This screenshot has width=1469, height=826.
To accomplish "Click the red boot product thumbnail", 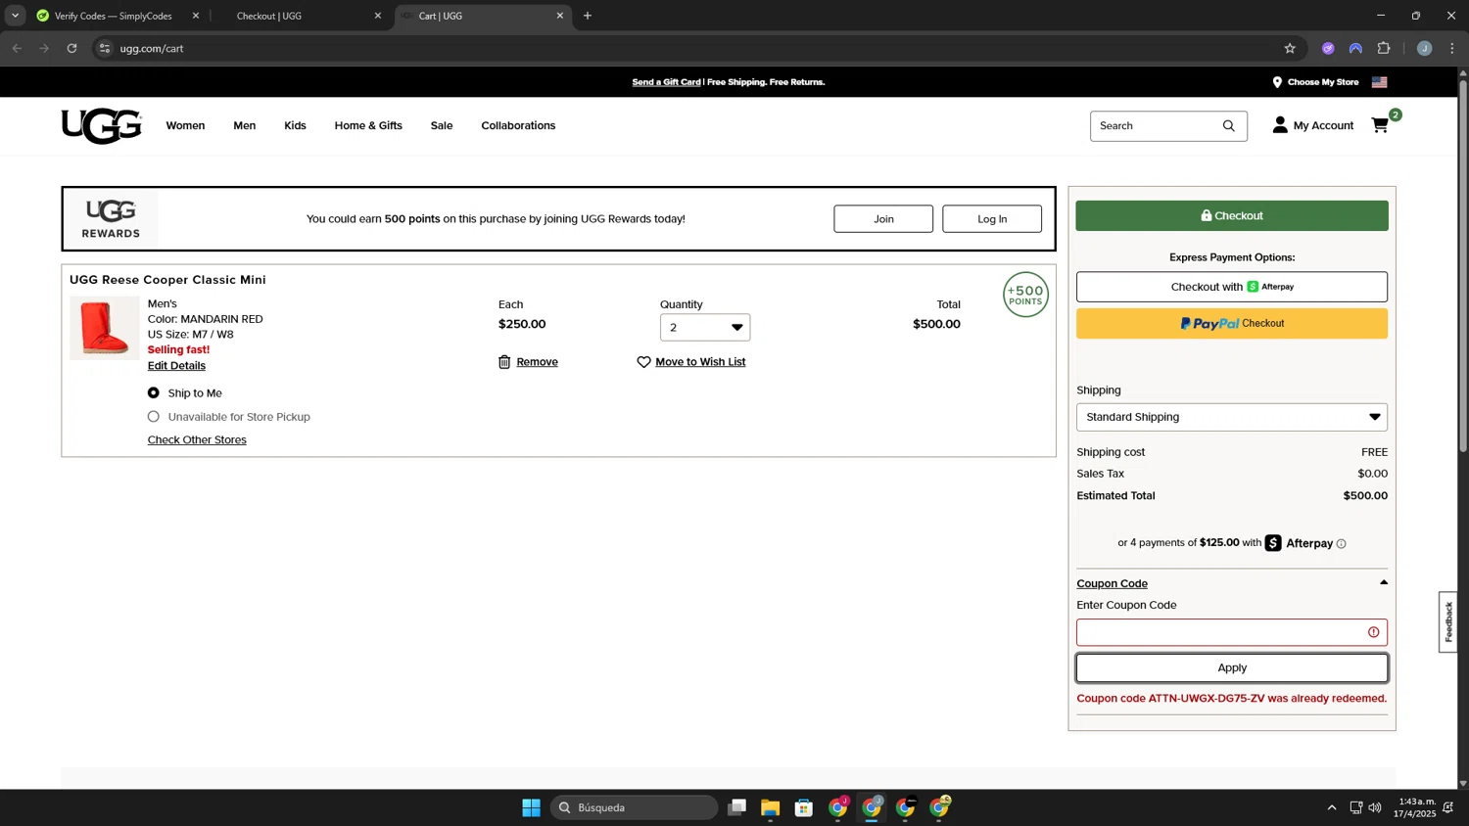I will pos(105,328).
